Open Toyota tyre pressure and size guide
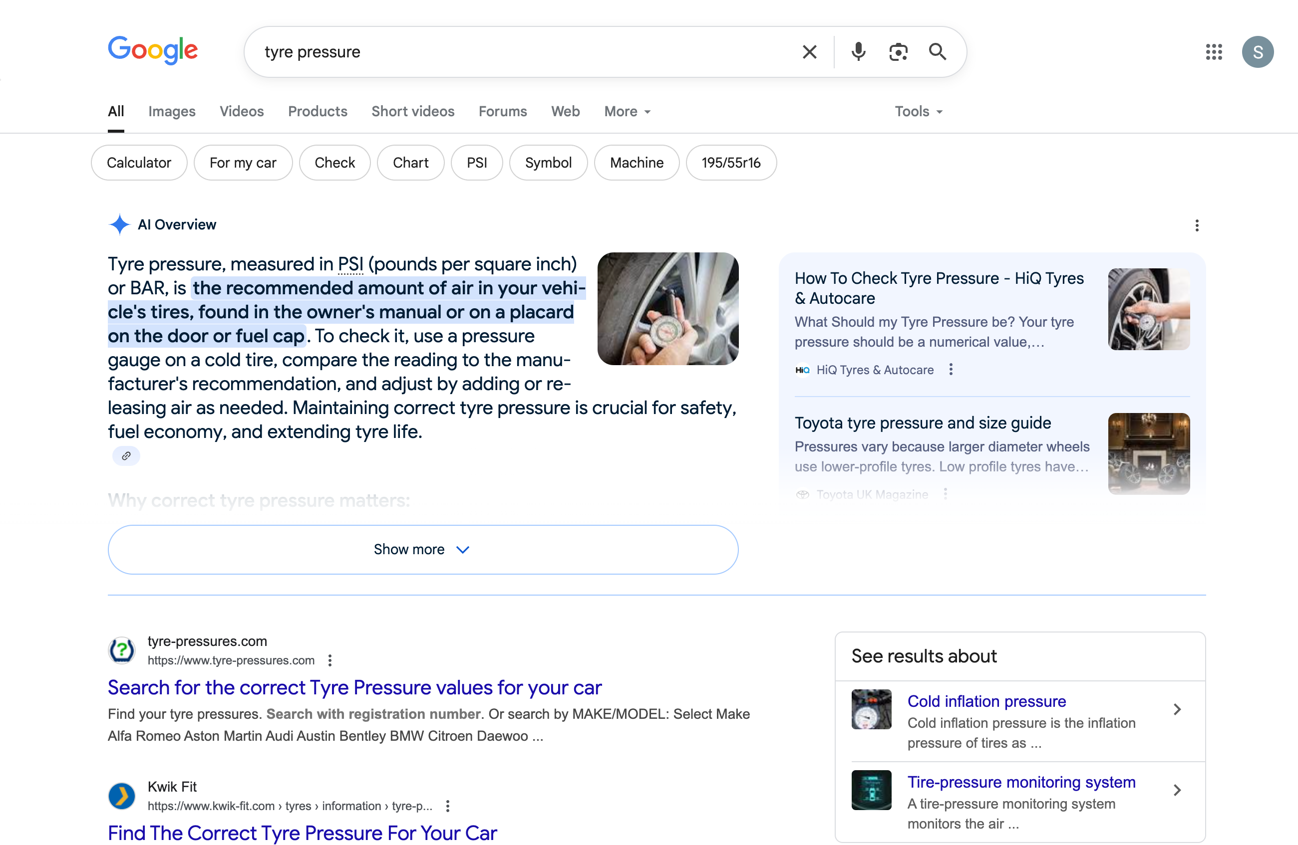 [x=923, y=423]
